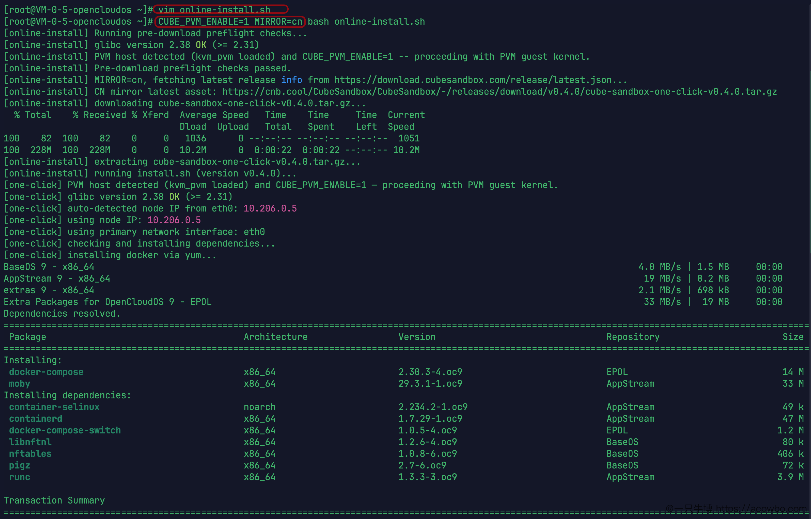
Task: Click the '3.9 M' size of runc
Action: 790,477
